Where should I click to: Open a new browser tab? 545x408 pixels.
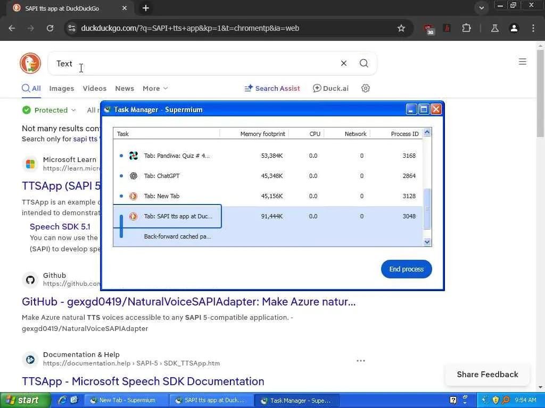146,8
